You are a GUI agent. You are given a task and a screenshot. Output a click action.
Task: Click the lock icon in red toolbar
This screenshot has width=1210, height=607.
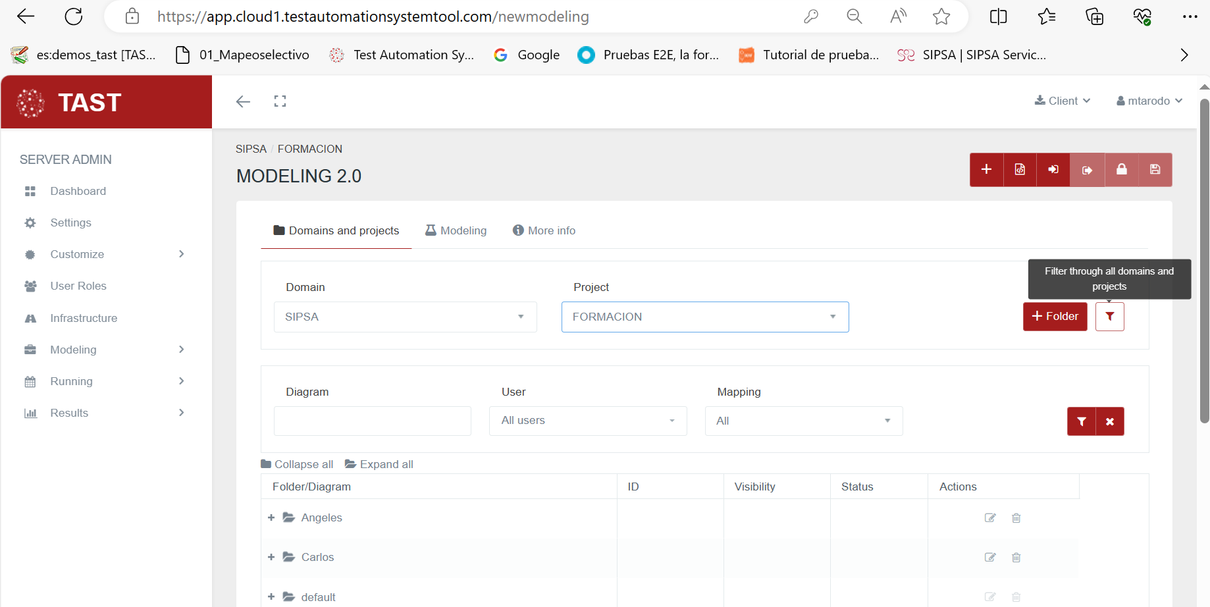(x=1121, y=170)
